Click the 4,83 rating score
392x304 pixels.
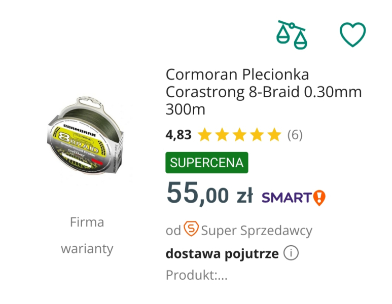click(x=179, y=135)
